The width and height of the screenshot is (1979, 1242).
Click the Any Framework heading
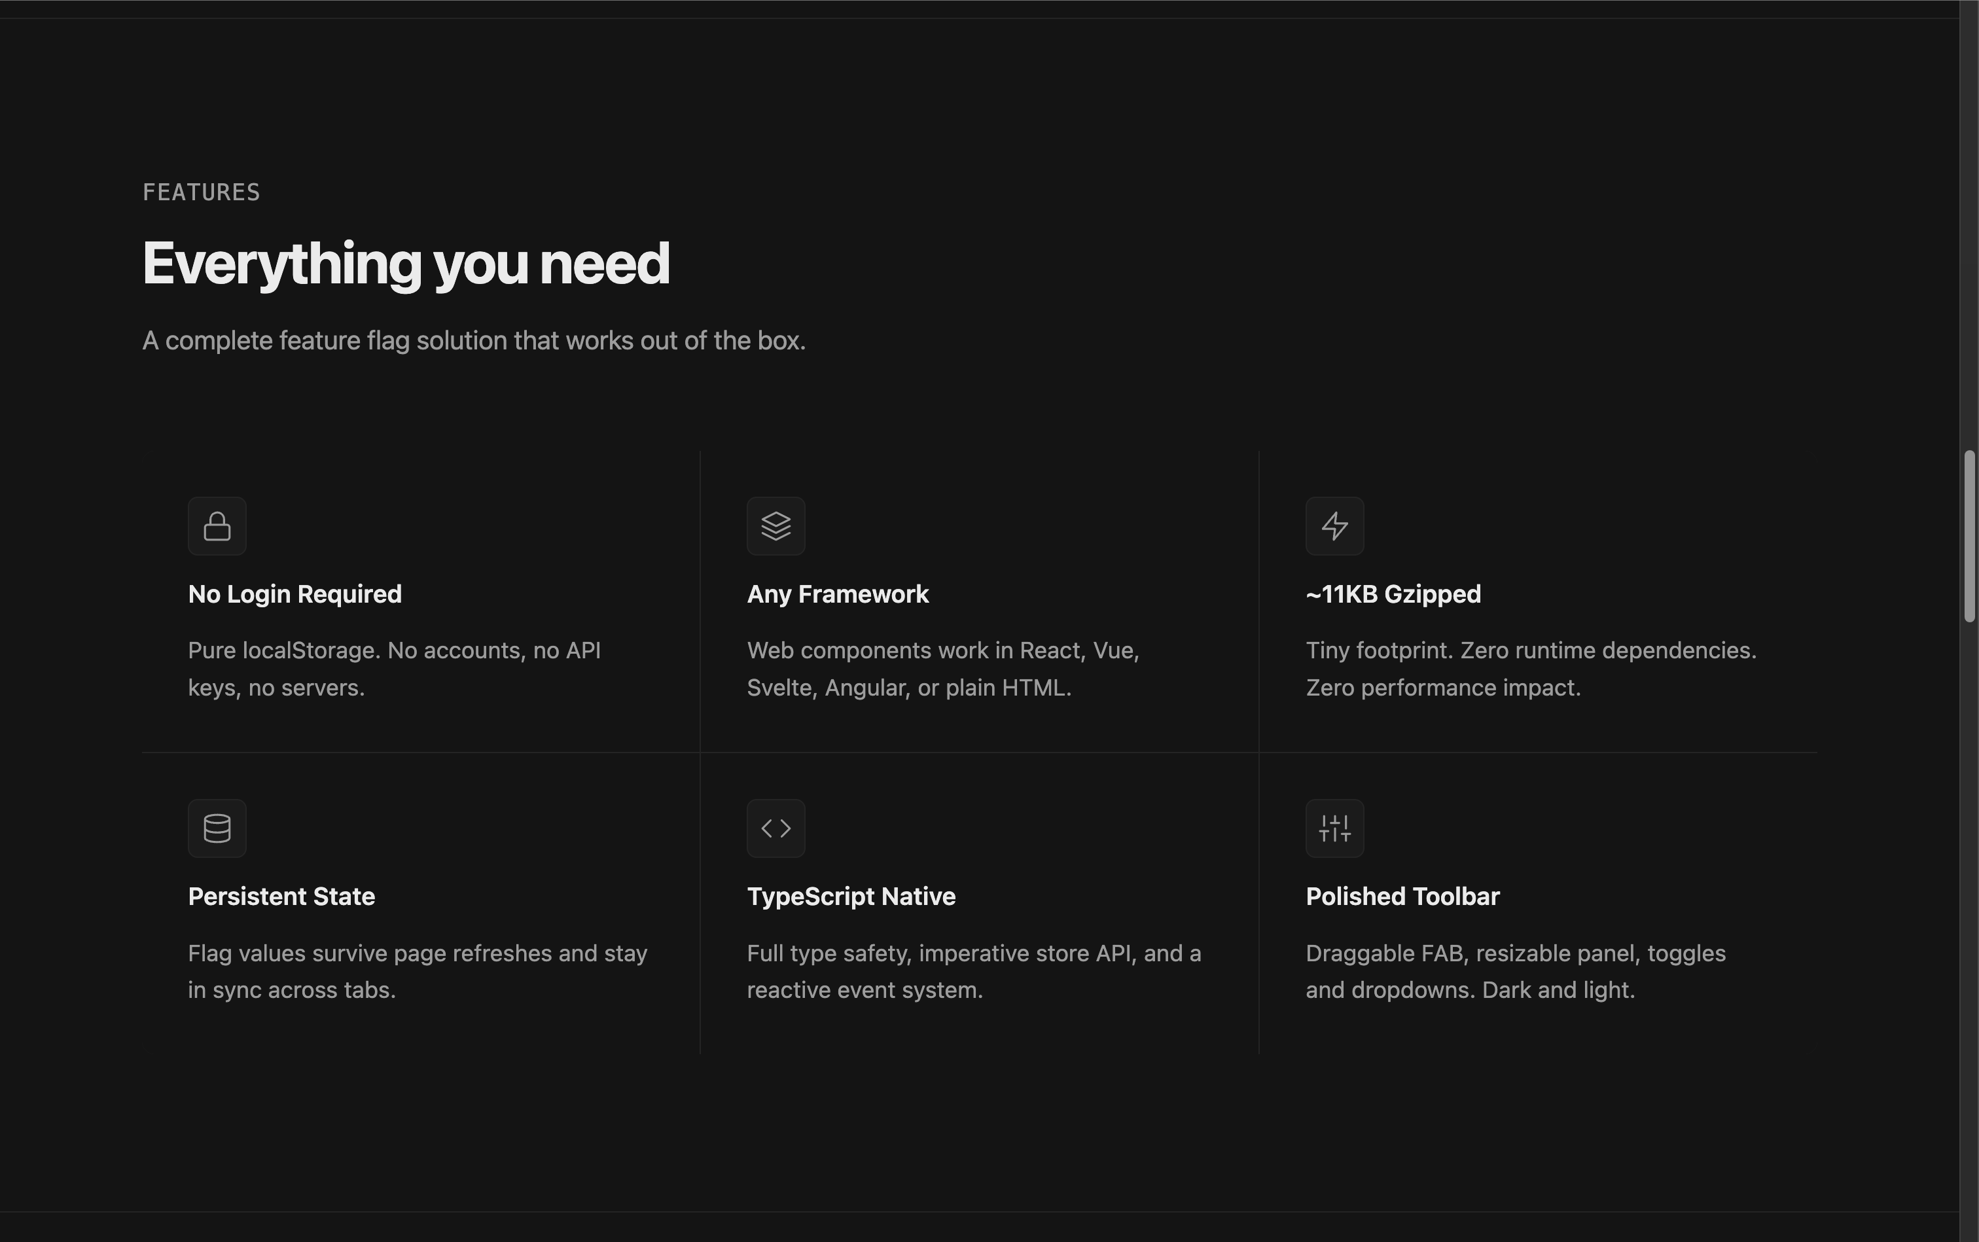point(837,594)
